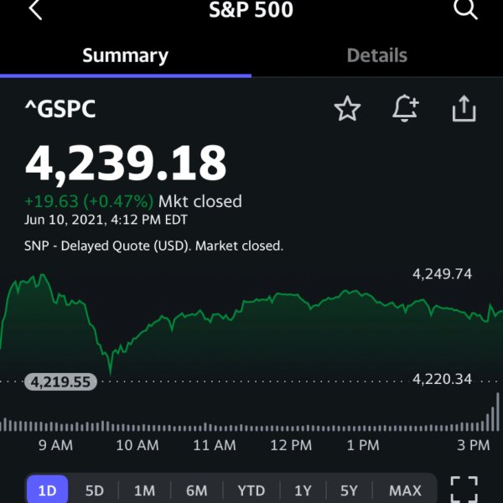Screen dimensions: 503x503
Task: Show the YTD chart range
Action: [251, 490]
